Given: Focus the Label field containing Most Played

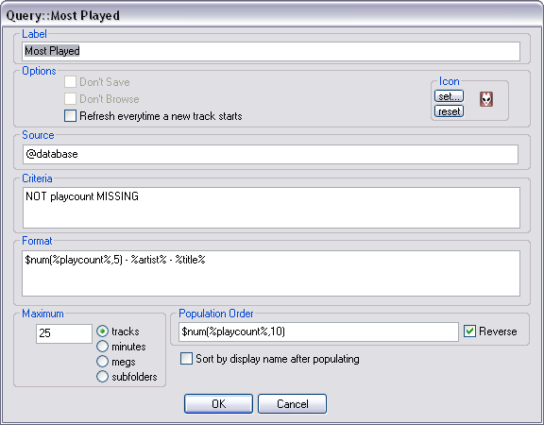Looking at the screenshot, I should click(271, 51).
